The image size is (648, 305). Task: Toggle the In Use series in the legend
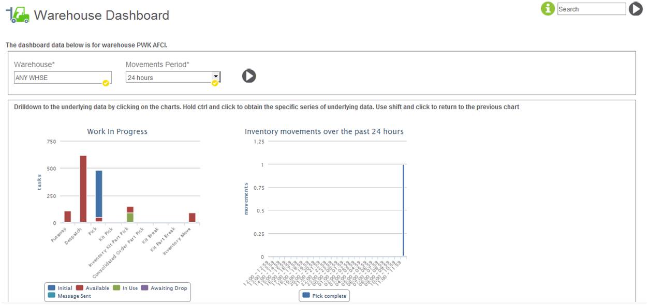pos(126,288)
